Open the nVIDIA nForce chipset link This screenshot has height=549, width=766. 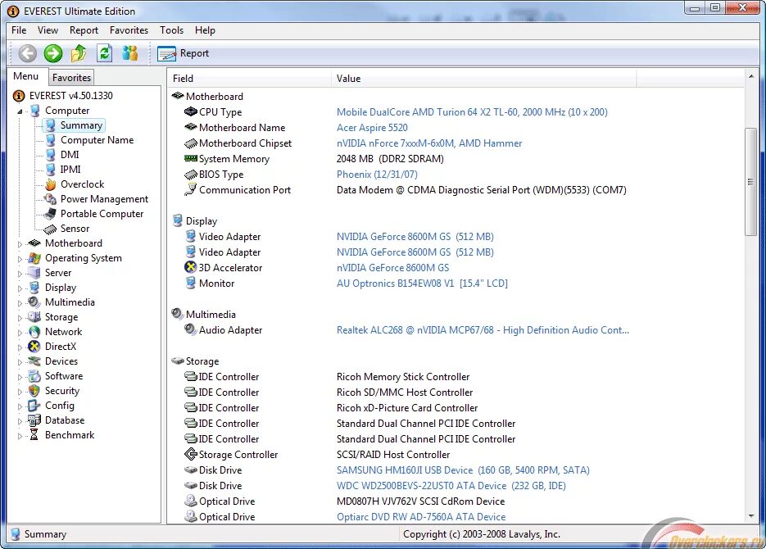tap(429, 143)
